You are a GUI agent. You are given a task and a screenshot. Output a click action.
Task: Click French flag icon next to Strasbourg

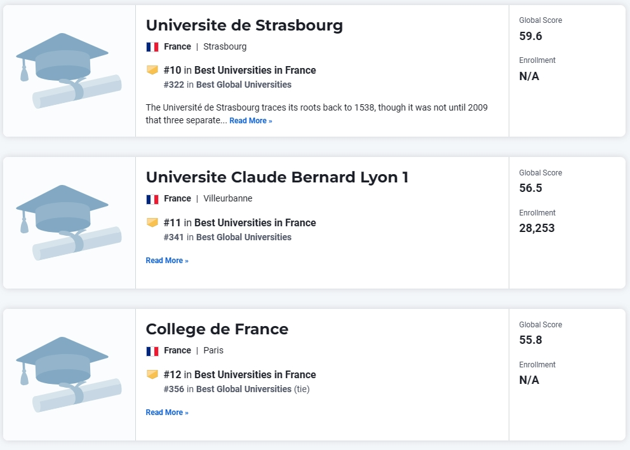pyautogui.click(x=152, y=47)
